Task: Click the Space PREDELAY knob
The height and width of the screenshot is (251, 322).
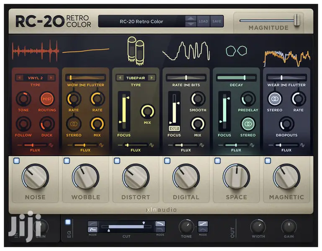Action: [x=248, y=99]
